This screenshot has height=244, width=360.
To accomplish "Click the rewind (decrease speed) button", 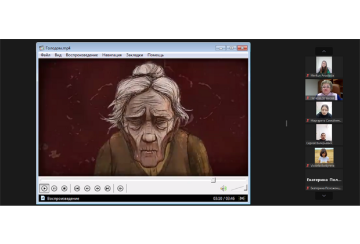I will [x=87, y=188].
